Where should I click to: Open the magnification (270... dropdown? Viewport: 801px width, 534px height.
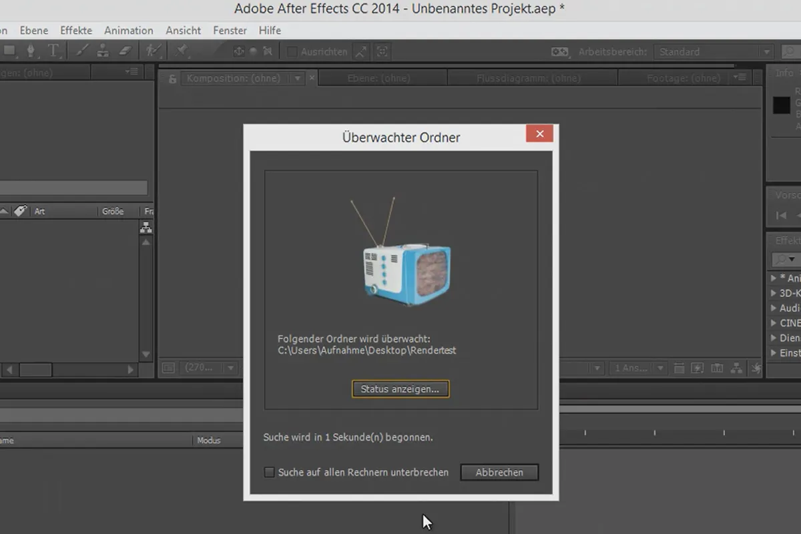(210, 368)
